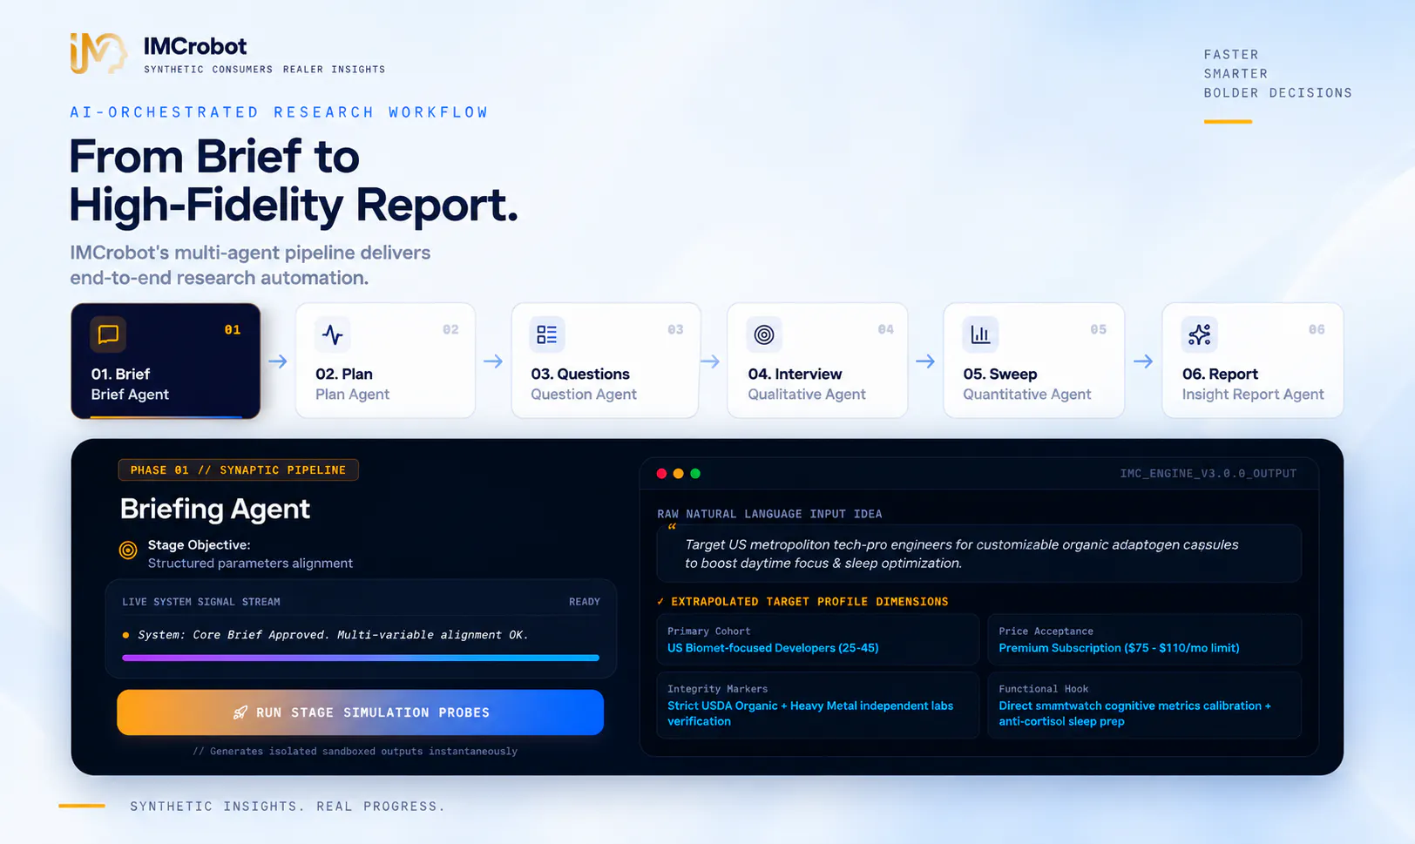Click Synthetic Insights. Real Progress. footer
Screen dimensions: 1415x844
[x=288, y=807]
